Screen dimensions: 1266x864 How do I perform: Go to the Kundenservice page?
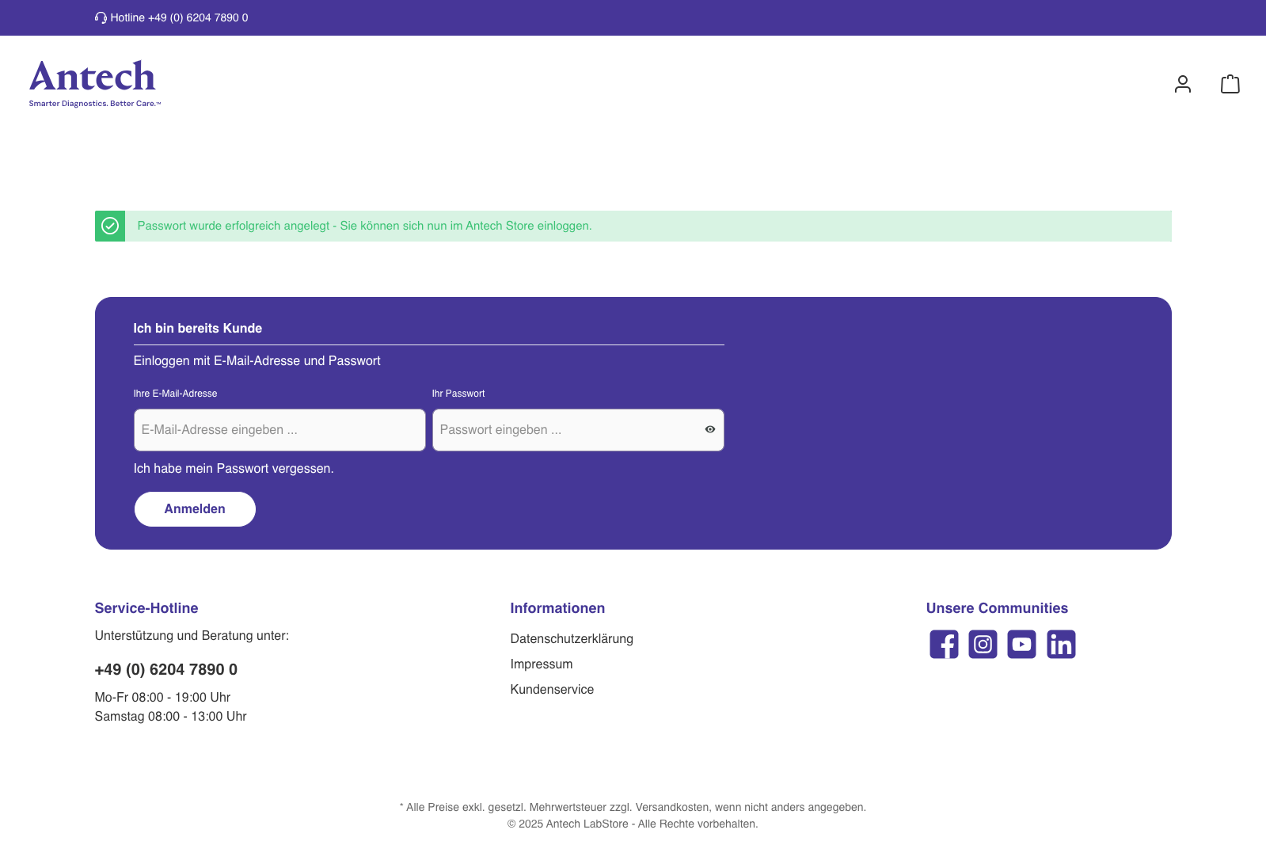click(552, 689)
